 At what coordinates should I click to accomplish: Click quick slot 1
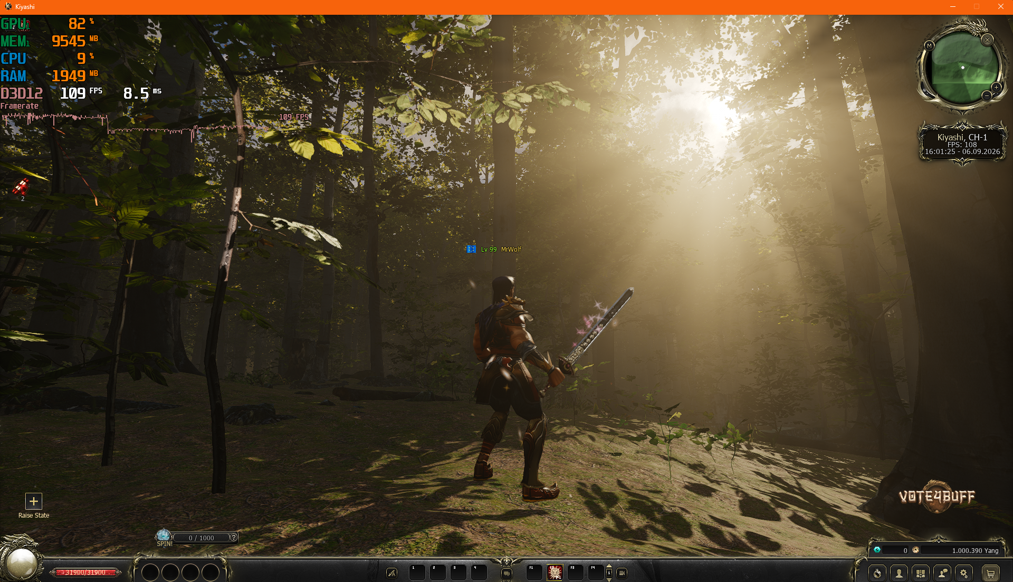(417, 573)
